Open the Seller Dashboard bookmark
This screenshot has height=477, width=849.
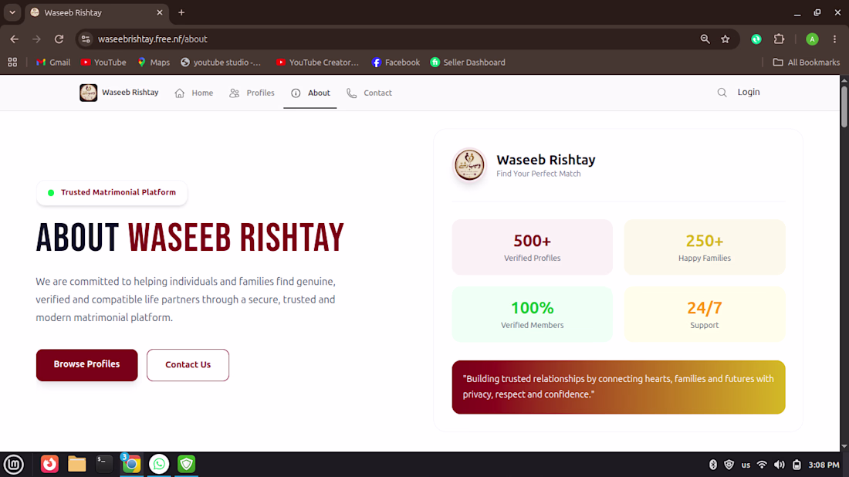(468, 63)
